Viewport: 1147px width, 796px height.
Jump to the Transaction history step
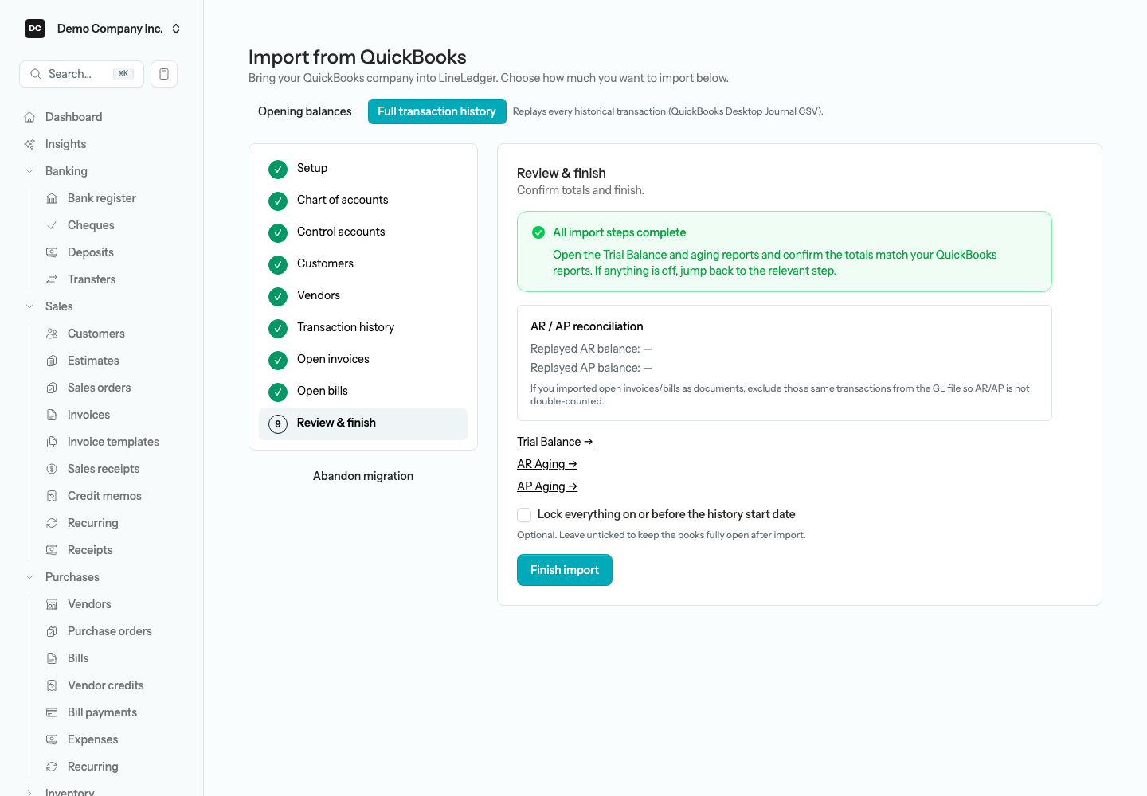pyautogui.click(x=363, y=328)
